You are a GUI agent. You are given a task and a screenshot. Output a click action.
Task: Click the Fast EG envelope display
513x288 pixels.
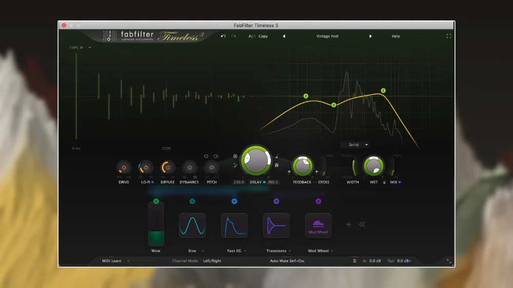tap(234, 225)
